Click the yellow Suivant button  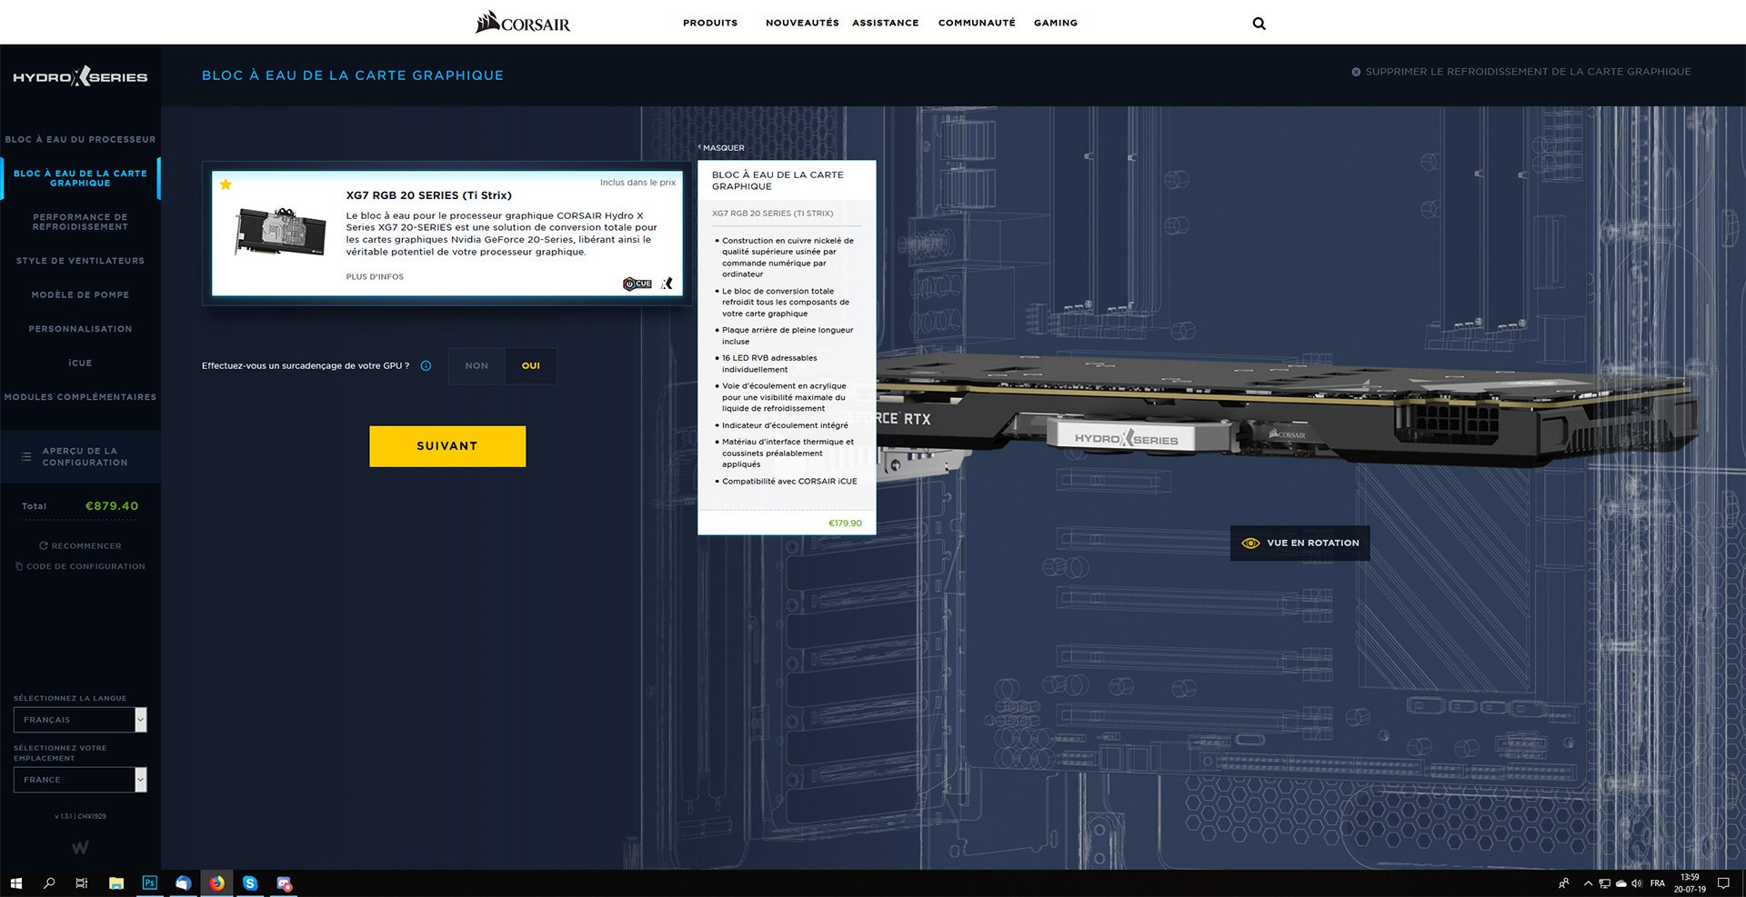(447, 446)
